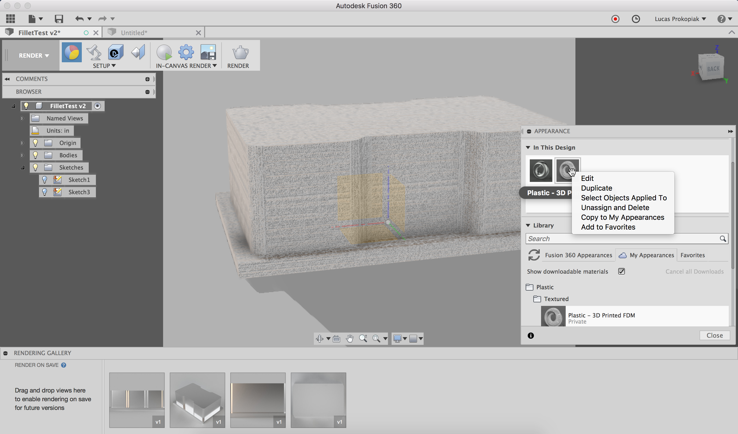Toggle the Bodies folder light bulb
The height and width of the screenshot is (434, 738).
pyautogui.click(x=35, y=155)
